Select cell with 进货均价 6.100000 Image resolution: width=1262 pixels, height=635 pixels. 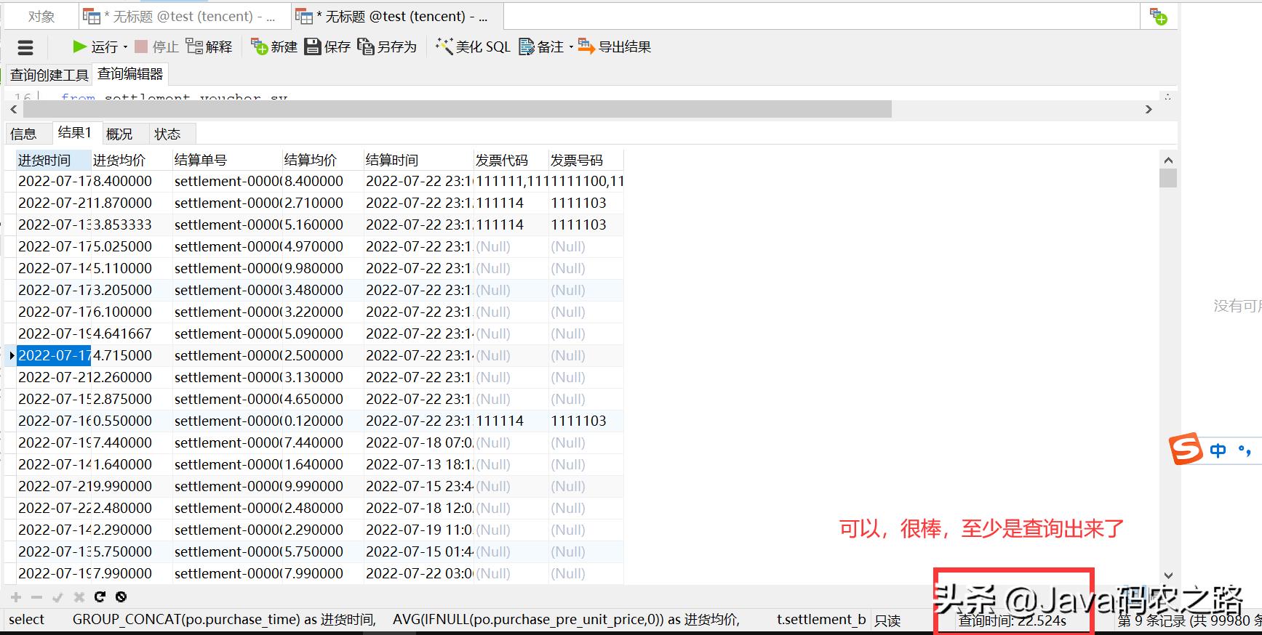pos(132,312)
